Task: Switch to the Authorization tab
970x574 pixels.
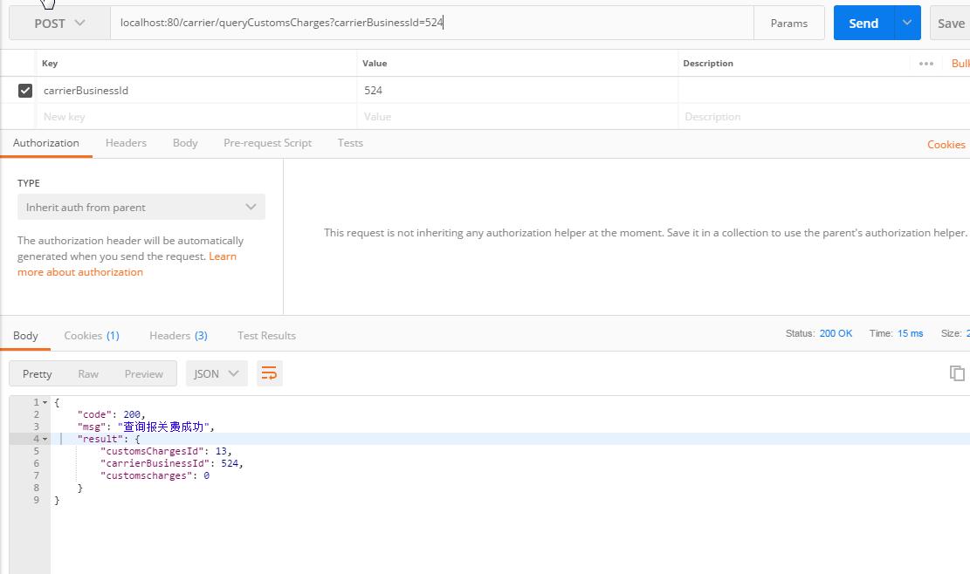Action: (x=45, y=143)
